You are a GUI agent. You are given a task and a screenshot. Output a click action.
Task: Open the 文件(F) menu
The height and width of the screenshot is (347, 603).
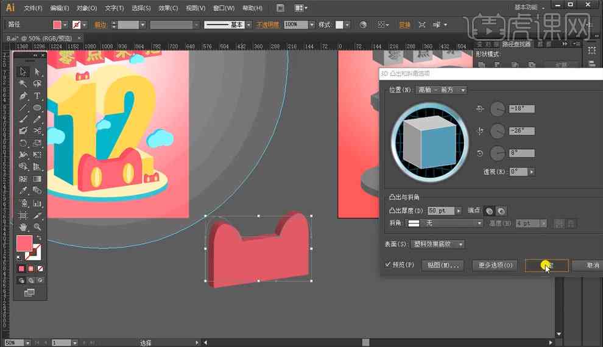tap(33, 8)
